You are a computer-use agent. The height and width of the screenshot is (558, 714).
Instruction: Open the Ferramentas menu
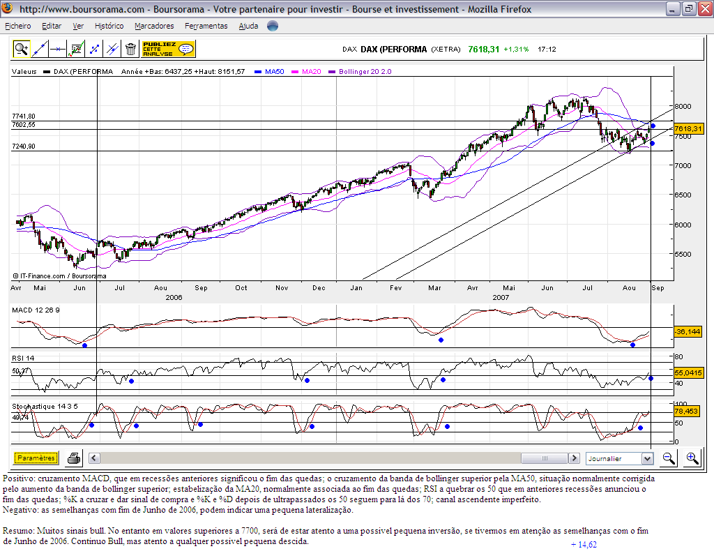pos(206,26)
